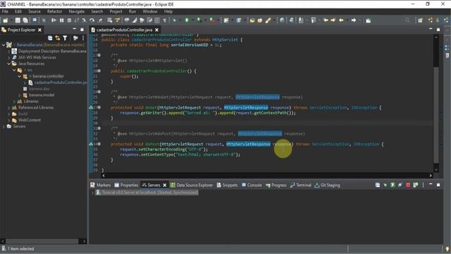Image resolution: width=451 pixels, height=254 pixels.
Task: Switch to the Data Source Explorer tab
Action: coord(192,185)
